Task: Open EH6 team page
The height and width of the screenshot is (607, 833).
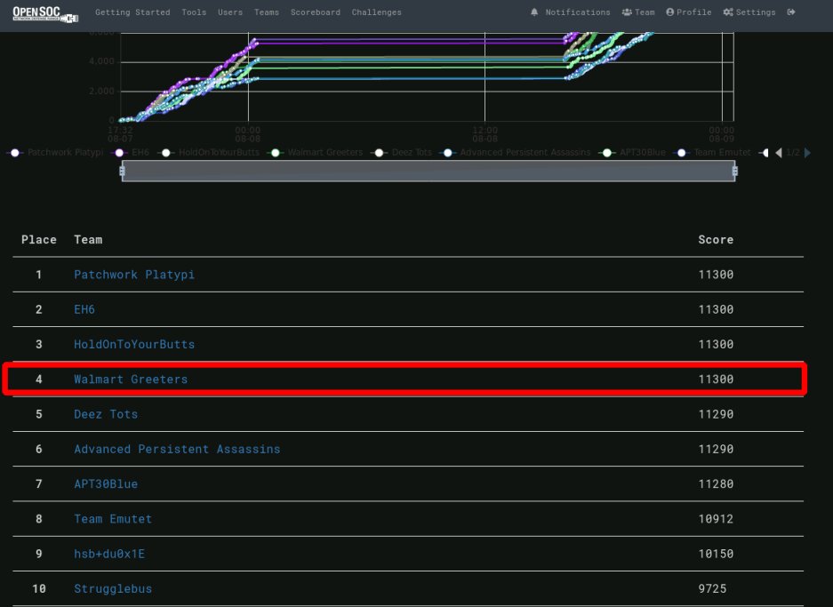Action: (84, 309)
